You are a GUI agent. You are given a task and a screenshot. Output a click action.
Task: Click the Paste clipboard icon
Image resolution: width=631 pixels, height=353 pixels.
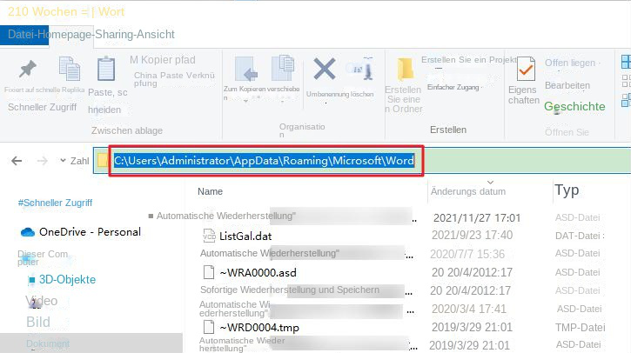(x=106, y=69)
